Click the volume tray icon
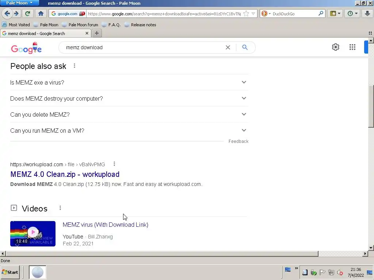Viewport: 374px width, 280px height. (x=340, y=272)
